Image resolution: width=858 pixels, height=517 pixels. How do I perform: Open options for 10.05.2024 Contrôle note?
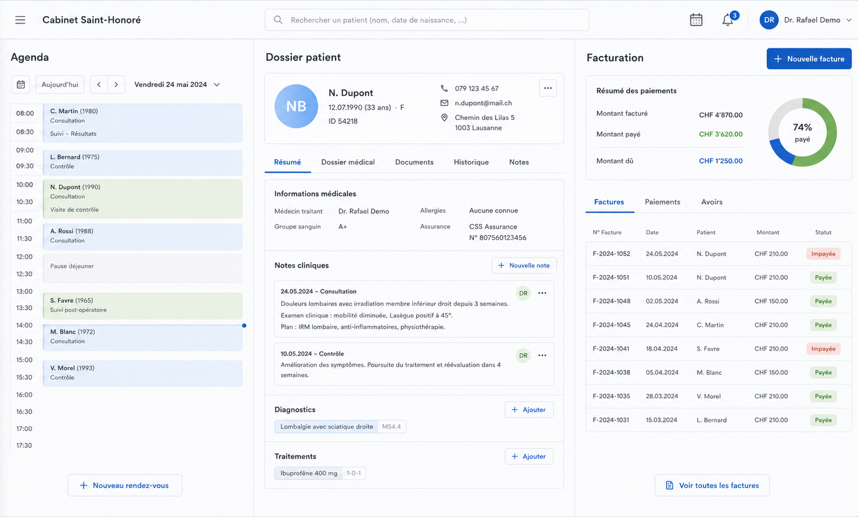543,355
